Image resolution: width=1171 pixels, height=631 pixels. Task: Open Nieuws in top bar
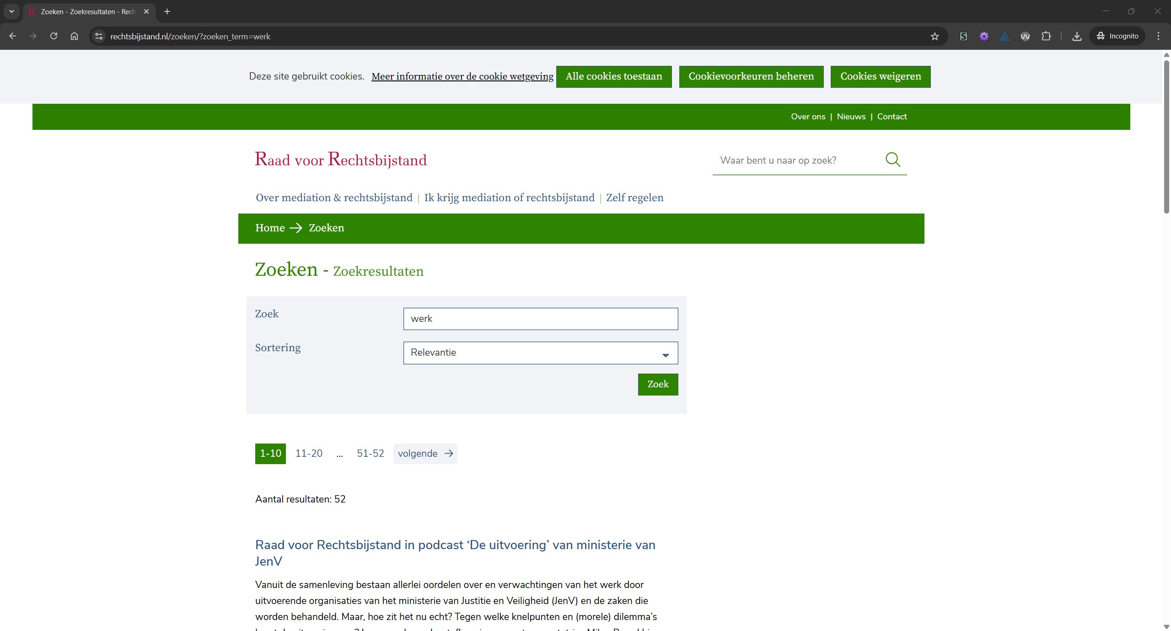[851, 117]
